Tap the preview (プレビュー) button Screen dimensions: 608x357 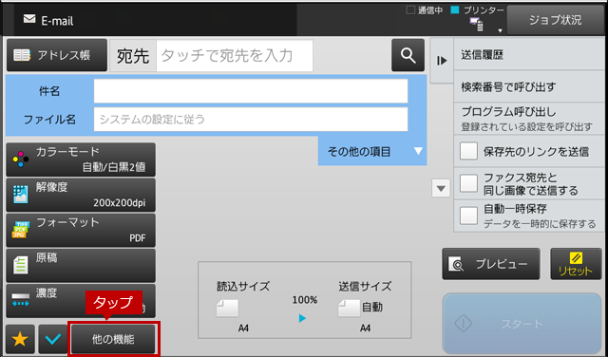491,264
